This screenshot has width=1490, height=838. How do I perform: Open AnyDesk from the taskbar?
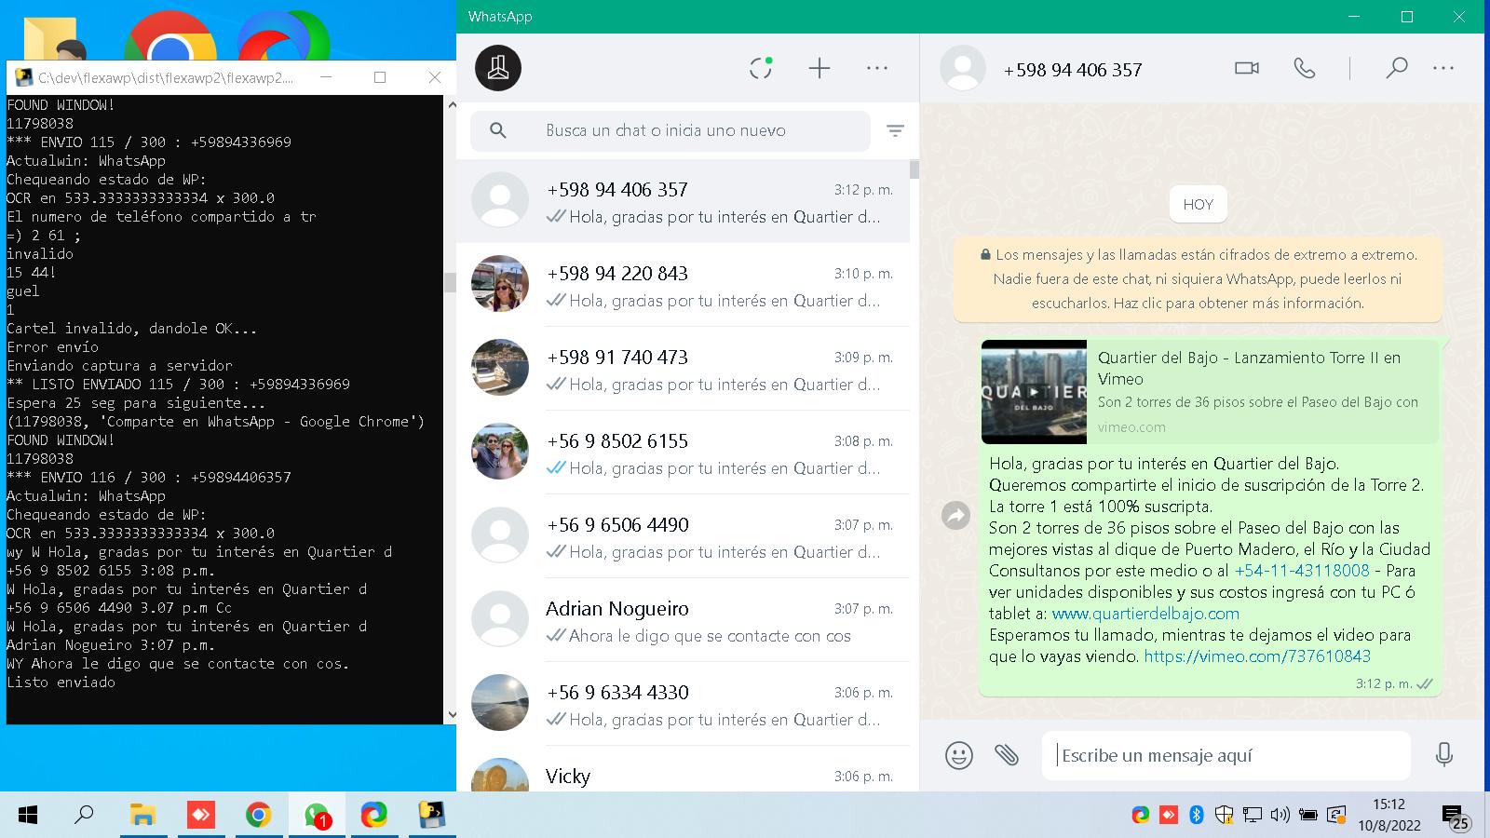coord(200,816)
